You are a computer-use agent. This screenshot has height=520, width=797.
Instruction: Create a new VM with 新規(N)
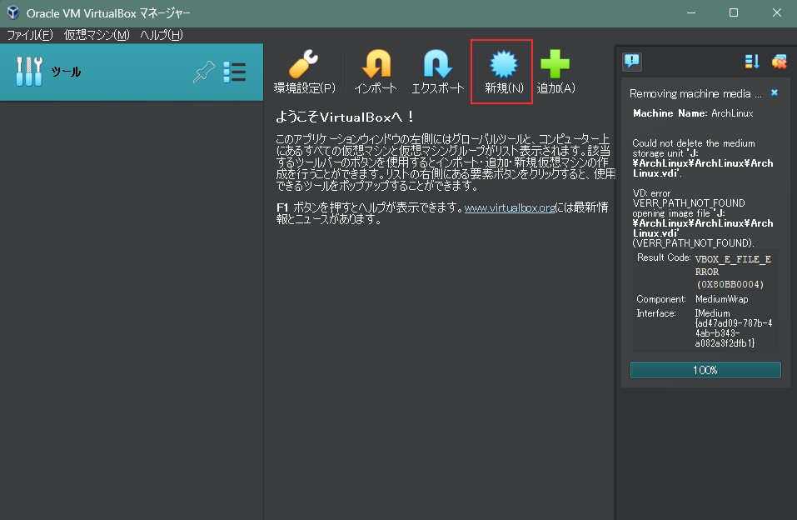point(503,72)
